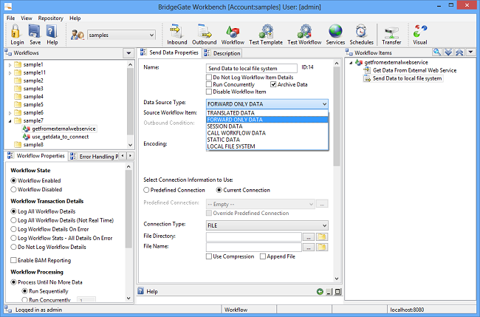Viewport: 480px width, 317px height.
Task: Open the Repository menu
Action: click(50, 18)
